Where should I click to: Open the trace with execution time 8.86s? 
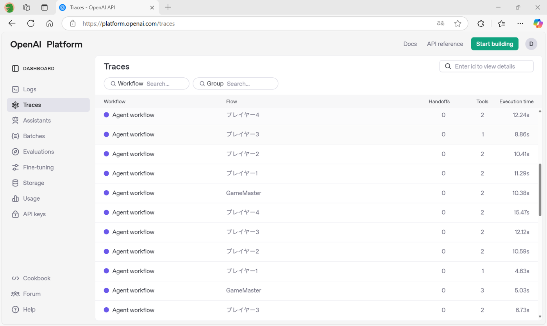pyautogui.click(x=316, y=135)
